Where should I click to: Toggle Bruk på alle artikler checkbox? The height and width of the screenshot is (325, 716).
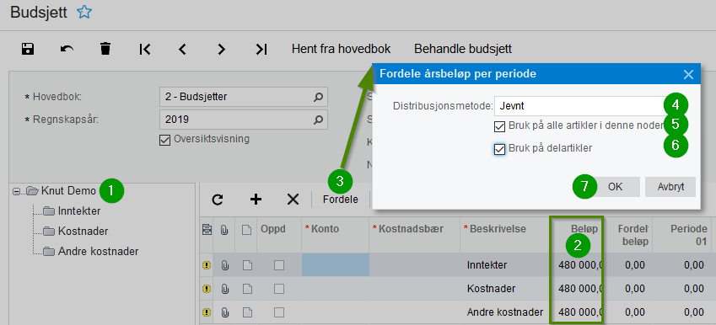point(500,126)
